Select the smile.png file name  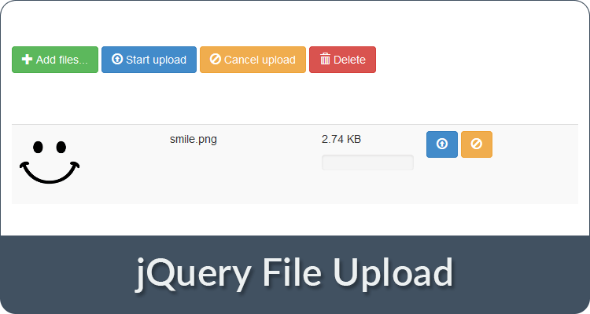click(x=194, y=140)
